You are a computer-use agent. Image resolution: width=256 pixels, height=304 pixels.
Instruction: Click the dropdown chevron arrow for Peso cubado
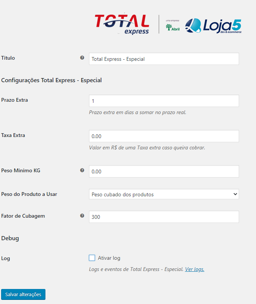235,194
